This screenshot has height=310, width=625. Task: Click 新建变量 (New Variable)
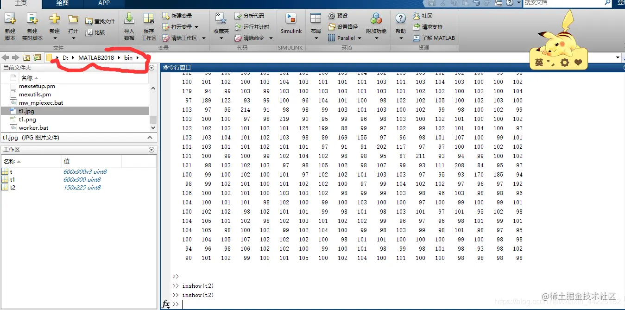pyautogui.click(x=177, y=16)
